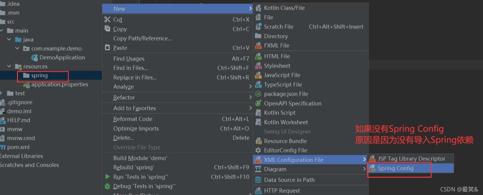The image size is (483, 195).
Task: Click the HTTP Request API icon
Action: (258, 191)
